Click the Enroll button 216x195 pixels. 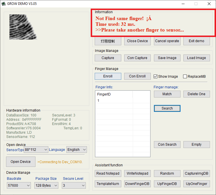pos(108,76)
